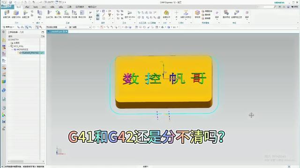The width and height of the screenshot is (300, 168).
Task: Click the Move Face (移动面) cube icon
Action: pos(197,13)
